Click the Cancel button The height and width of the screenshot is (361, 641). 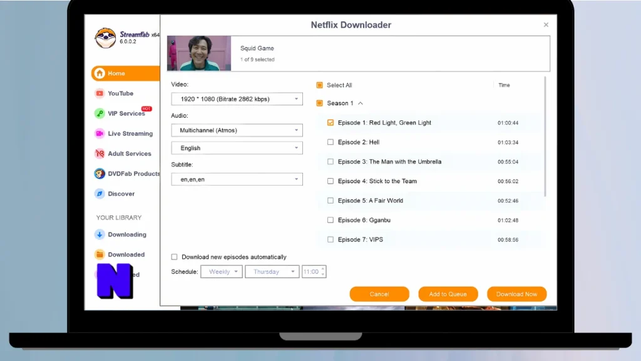point(379,294)
